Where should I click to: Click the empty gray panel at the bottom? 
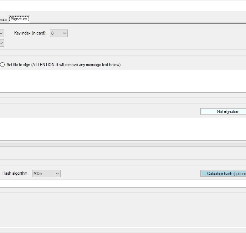click(x=123, y=210)
